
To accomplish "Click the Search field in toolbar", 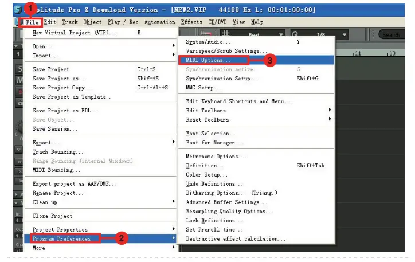I will click(x=391, y=34).
